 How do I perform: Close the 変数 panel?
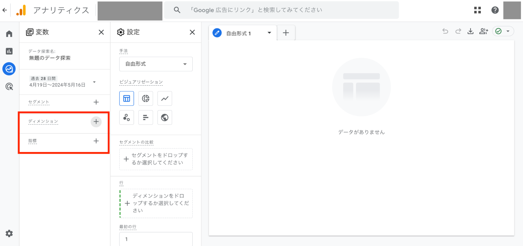pos(101,32)
